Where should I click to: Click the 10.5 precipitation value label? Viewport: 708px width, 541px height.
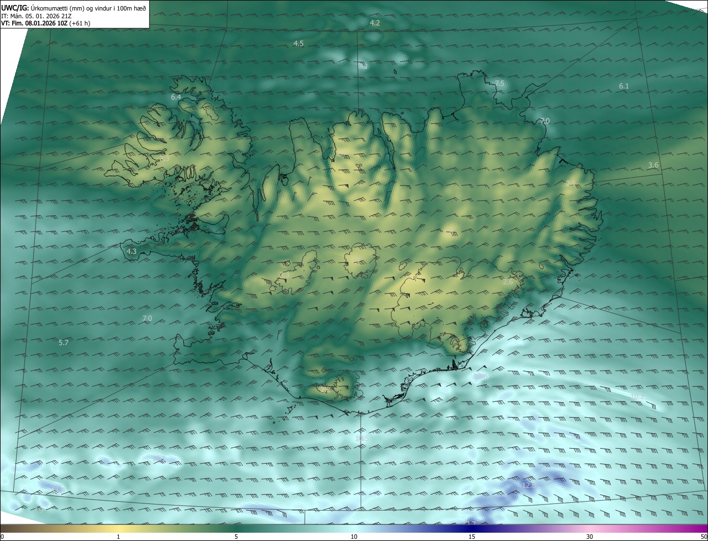pos(362,439)
